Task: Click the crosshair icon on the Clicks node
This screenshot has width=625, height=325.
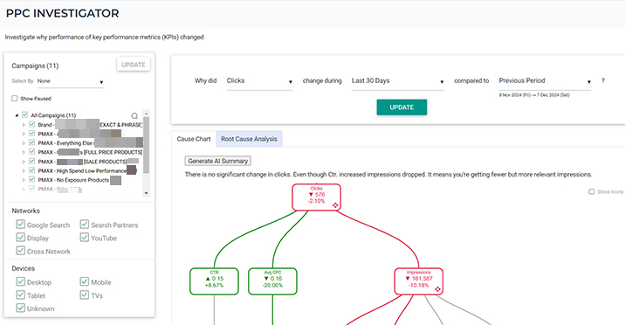Action: 335,205
